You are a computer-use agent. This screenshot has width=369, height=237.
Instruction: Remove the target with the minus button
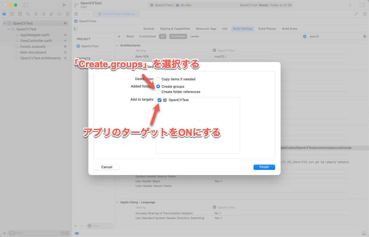tap(82, 226)
